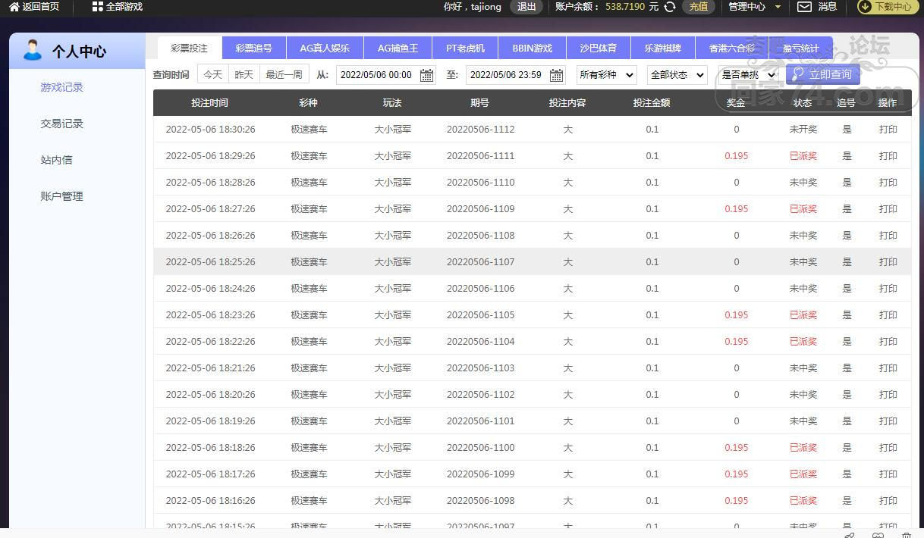
Task: Click the user avatar icon in 个人中心
Action: click(33, 51)
